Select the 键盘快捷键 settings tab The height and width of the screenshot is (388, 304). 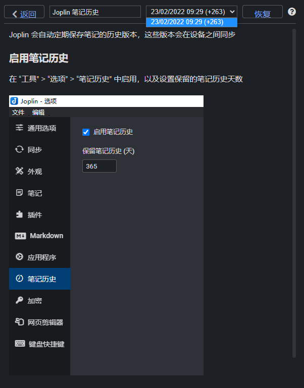40,344
